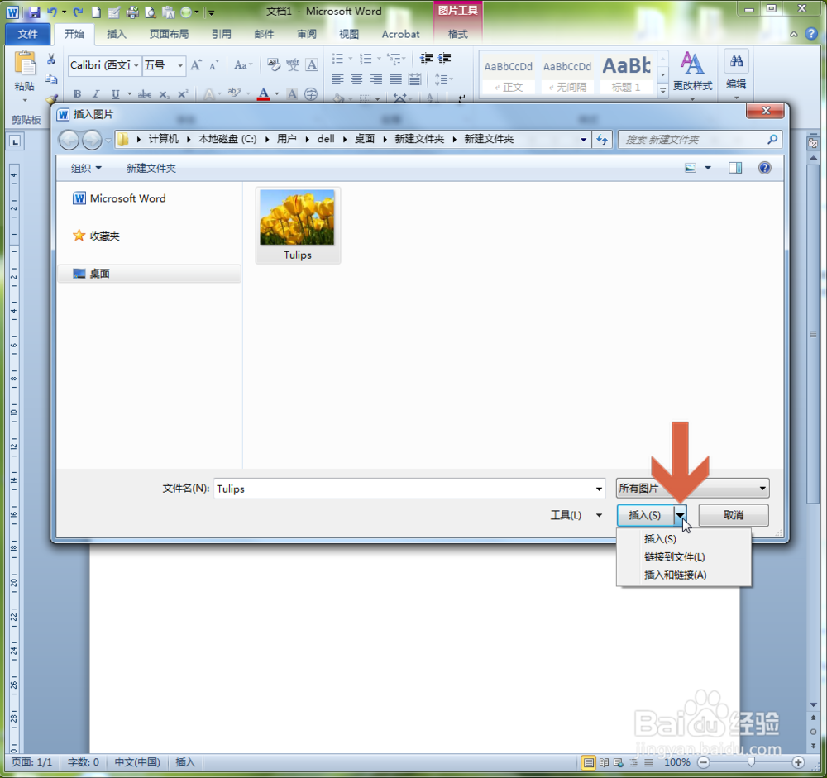Click the zoom slider handle in status bar
Screen dimensions: 827x778
(x=751, y=761)
